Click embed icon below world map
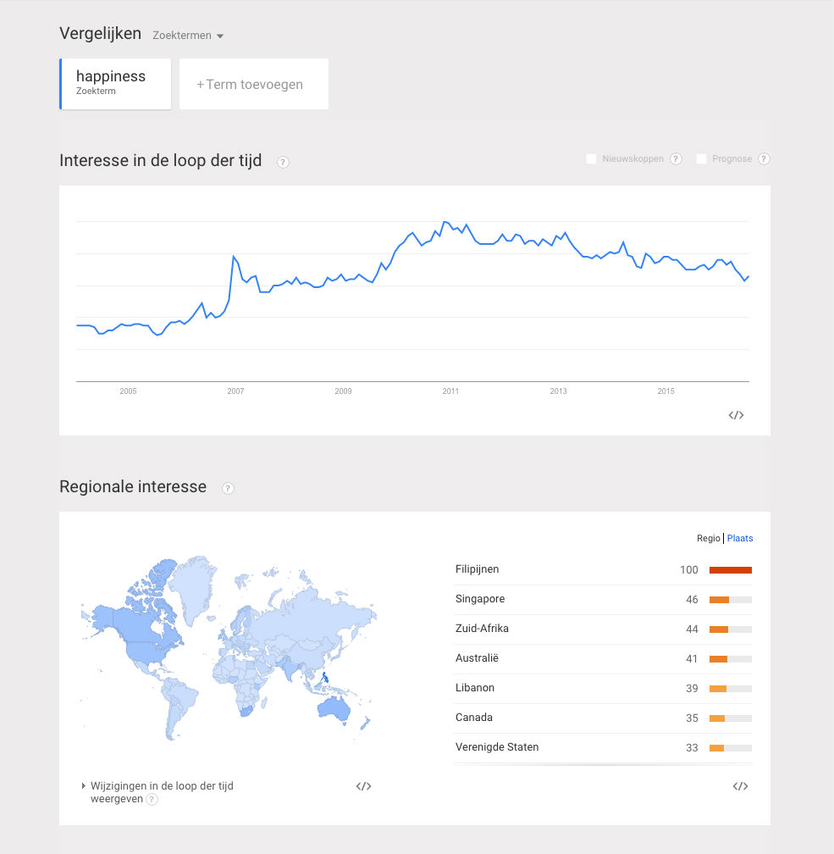This screenshot has width=834, height=854. pyautogui.click(x=363, y=786)
